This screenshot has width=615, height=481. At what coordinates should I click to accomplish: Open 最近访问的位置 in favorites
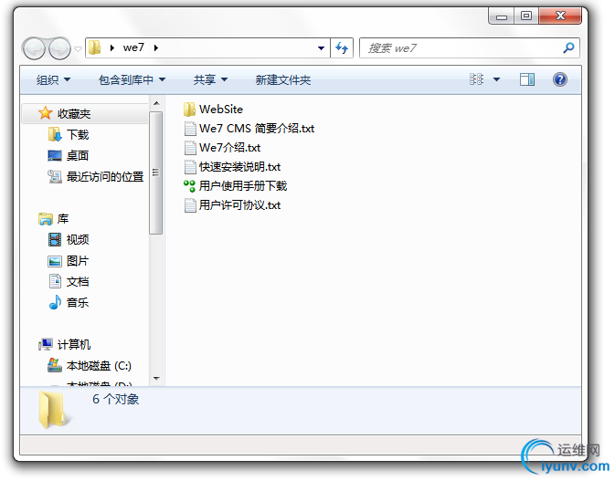tap(105, 177)
